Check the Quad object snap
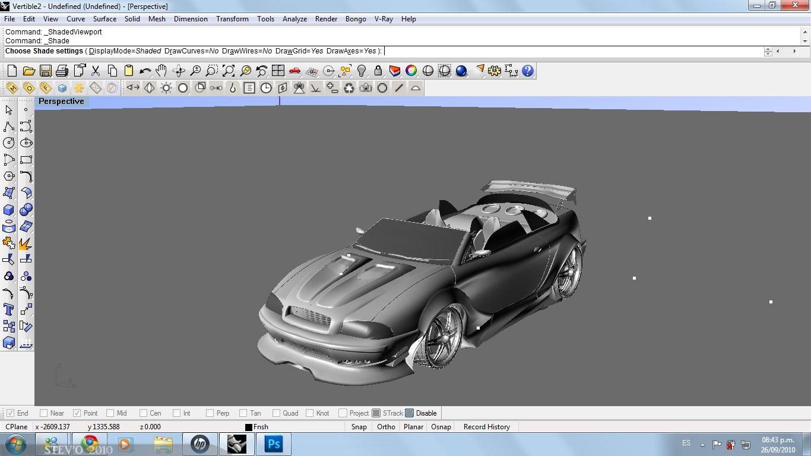 pyautogui.click(x=277, y=413)
